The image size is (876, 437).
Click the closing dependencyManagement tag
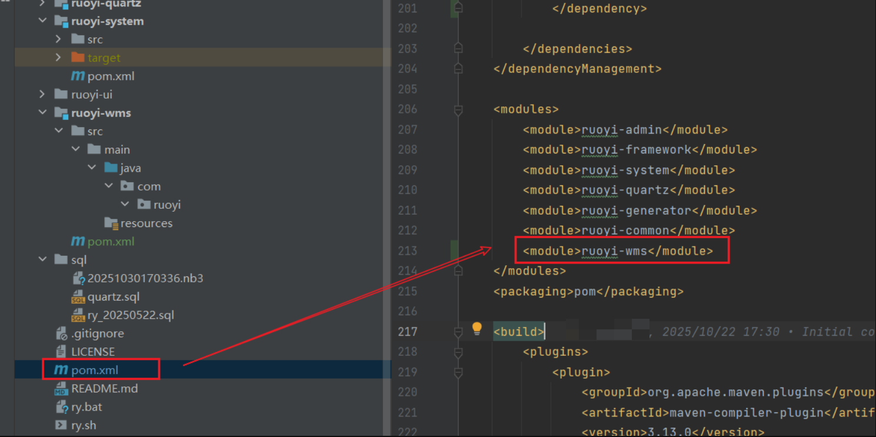pos(578,69)
